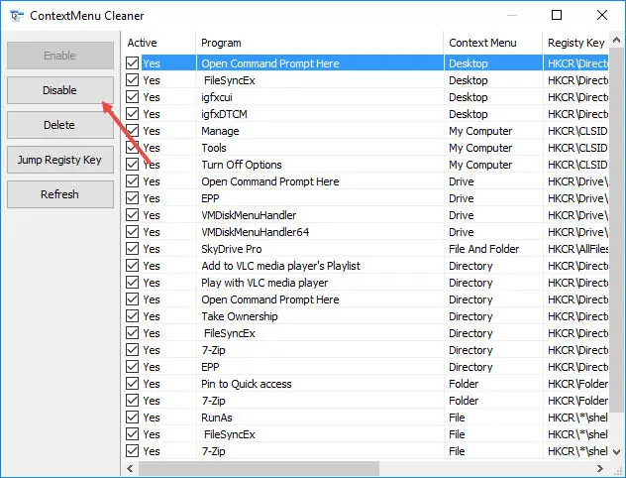The height and width of the screenshot is (478, 626).
Task: Uncheck the Manage row checkbox
Action: [132, 131]
